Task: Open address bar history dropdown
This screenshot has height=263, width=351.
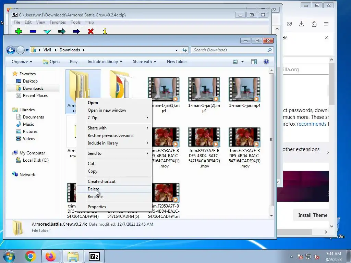Action: (177, 50)
